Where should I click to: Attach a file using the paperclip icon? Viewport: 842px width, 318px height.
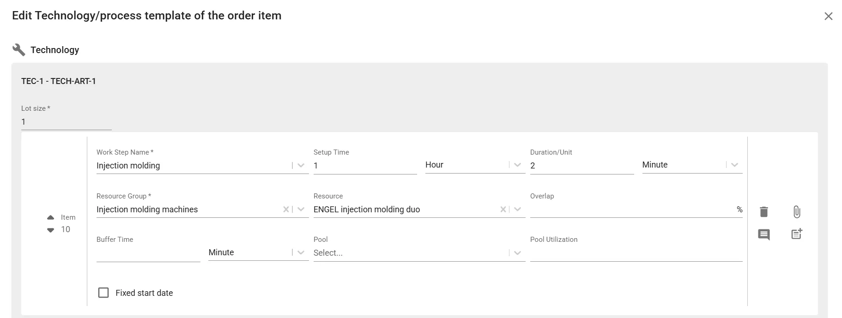[797, 212]
